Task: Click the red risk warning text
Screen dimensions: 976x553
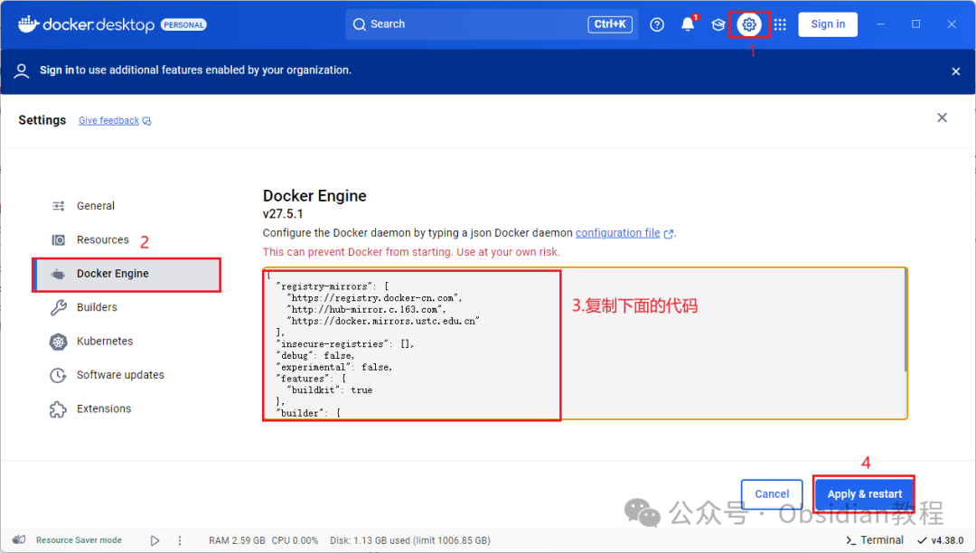Action: click(x=411, y=252)
